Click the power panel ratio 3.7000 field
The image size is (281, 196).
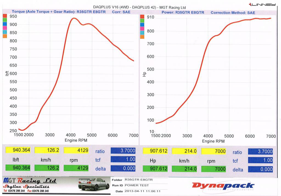click(261, 151)
